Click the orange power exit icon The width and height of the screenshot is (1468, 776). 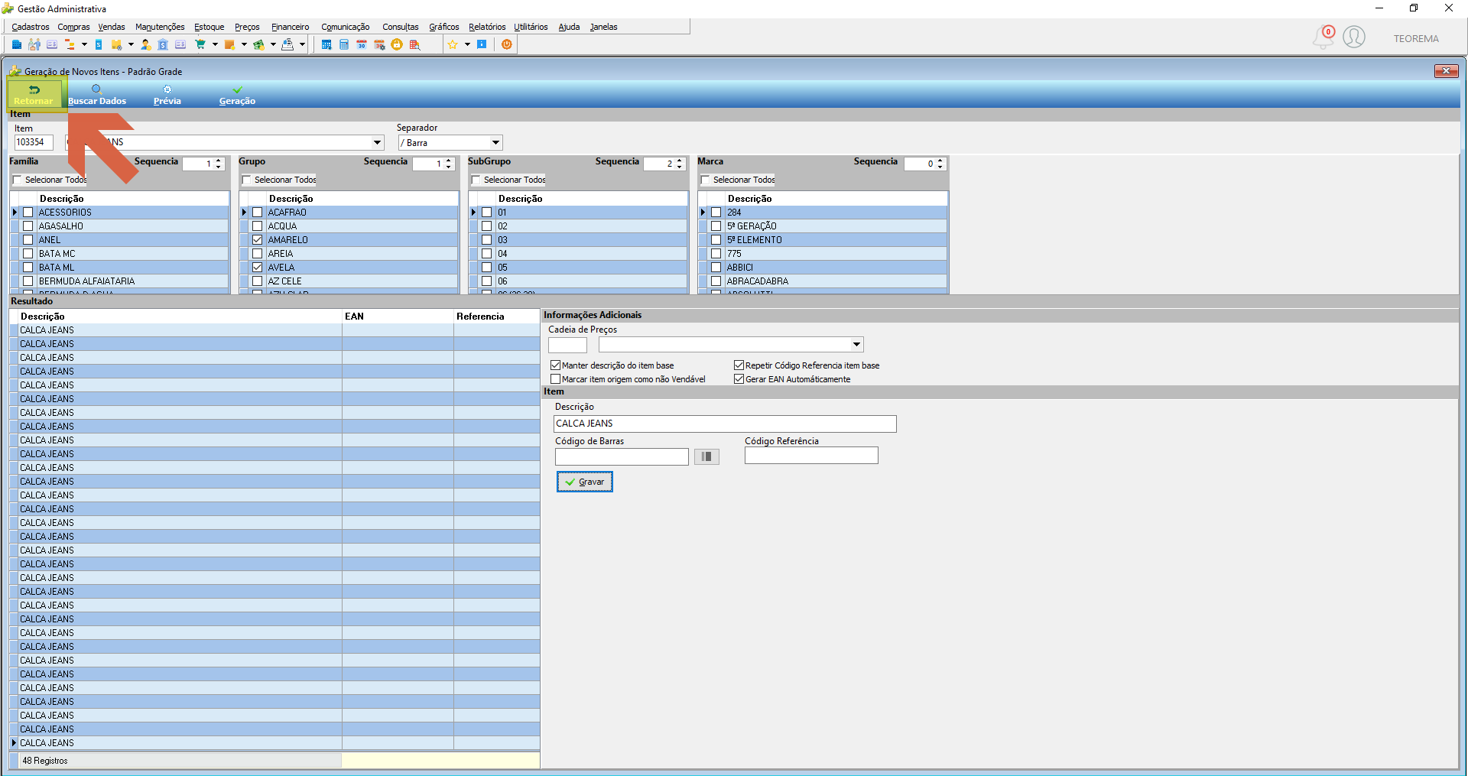(507, 44)
